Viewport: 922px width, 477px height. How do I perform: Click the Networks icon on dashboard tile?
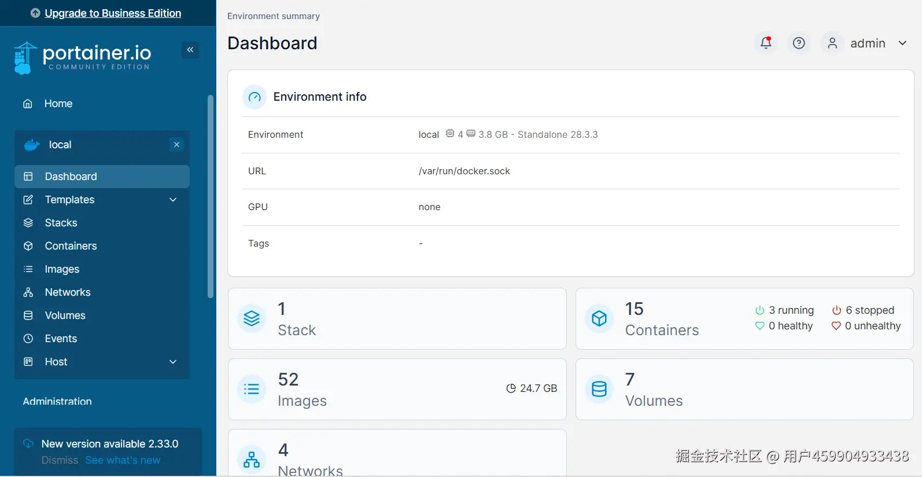point(252,460)
